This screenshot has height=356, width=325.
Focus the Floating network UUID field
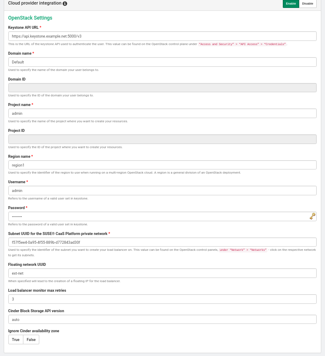(162, 273)
